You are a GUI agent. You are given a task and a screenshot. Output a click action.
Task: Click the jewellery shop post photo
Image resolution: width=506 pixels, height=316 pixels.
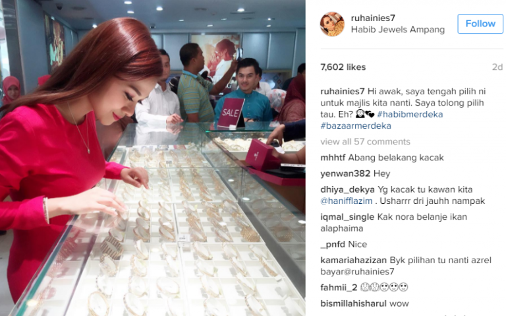click(153, 158)
